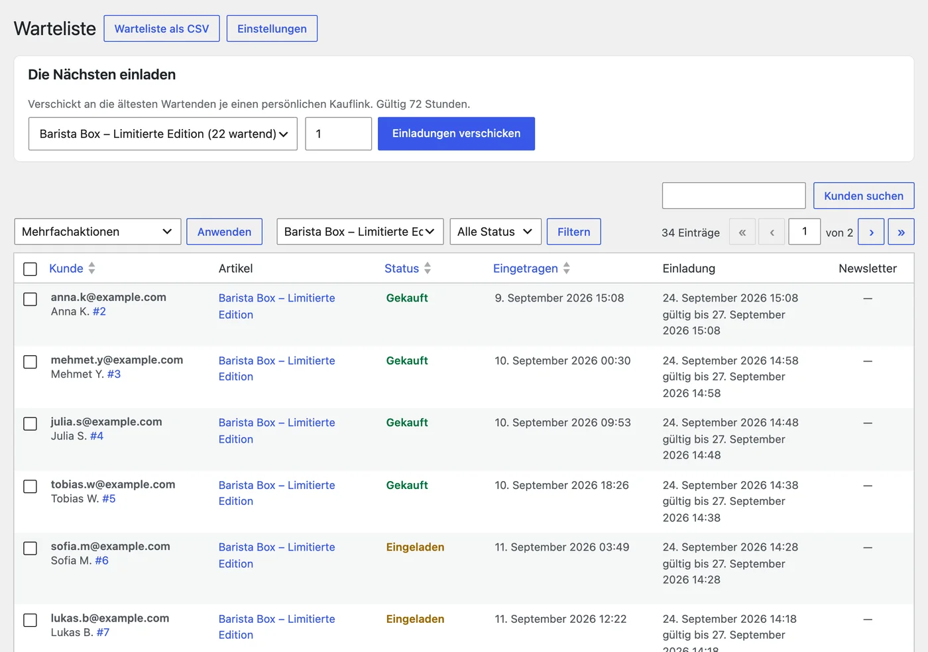This screenshot has height=652, width=928.
Task: Click Einladungen verschicken
Action: click(x=456, y=134)
